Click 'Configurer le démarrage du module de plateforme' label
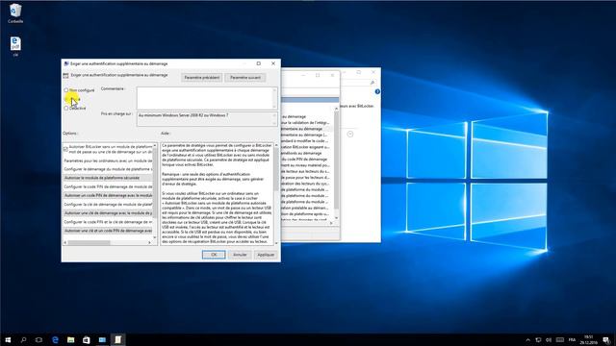Image resolution: width=616 pixels, height=346 pixels. (x=108, y=169)
